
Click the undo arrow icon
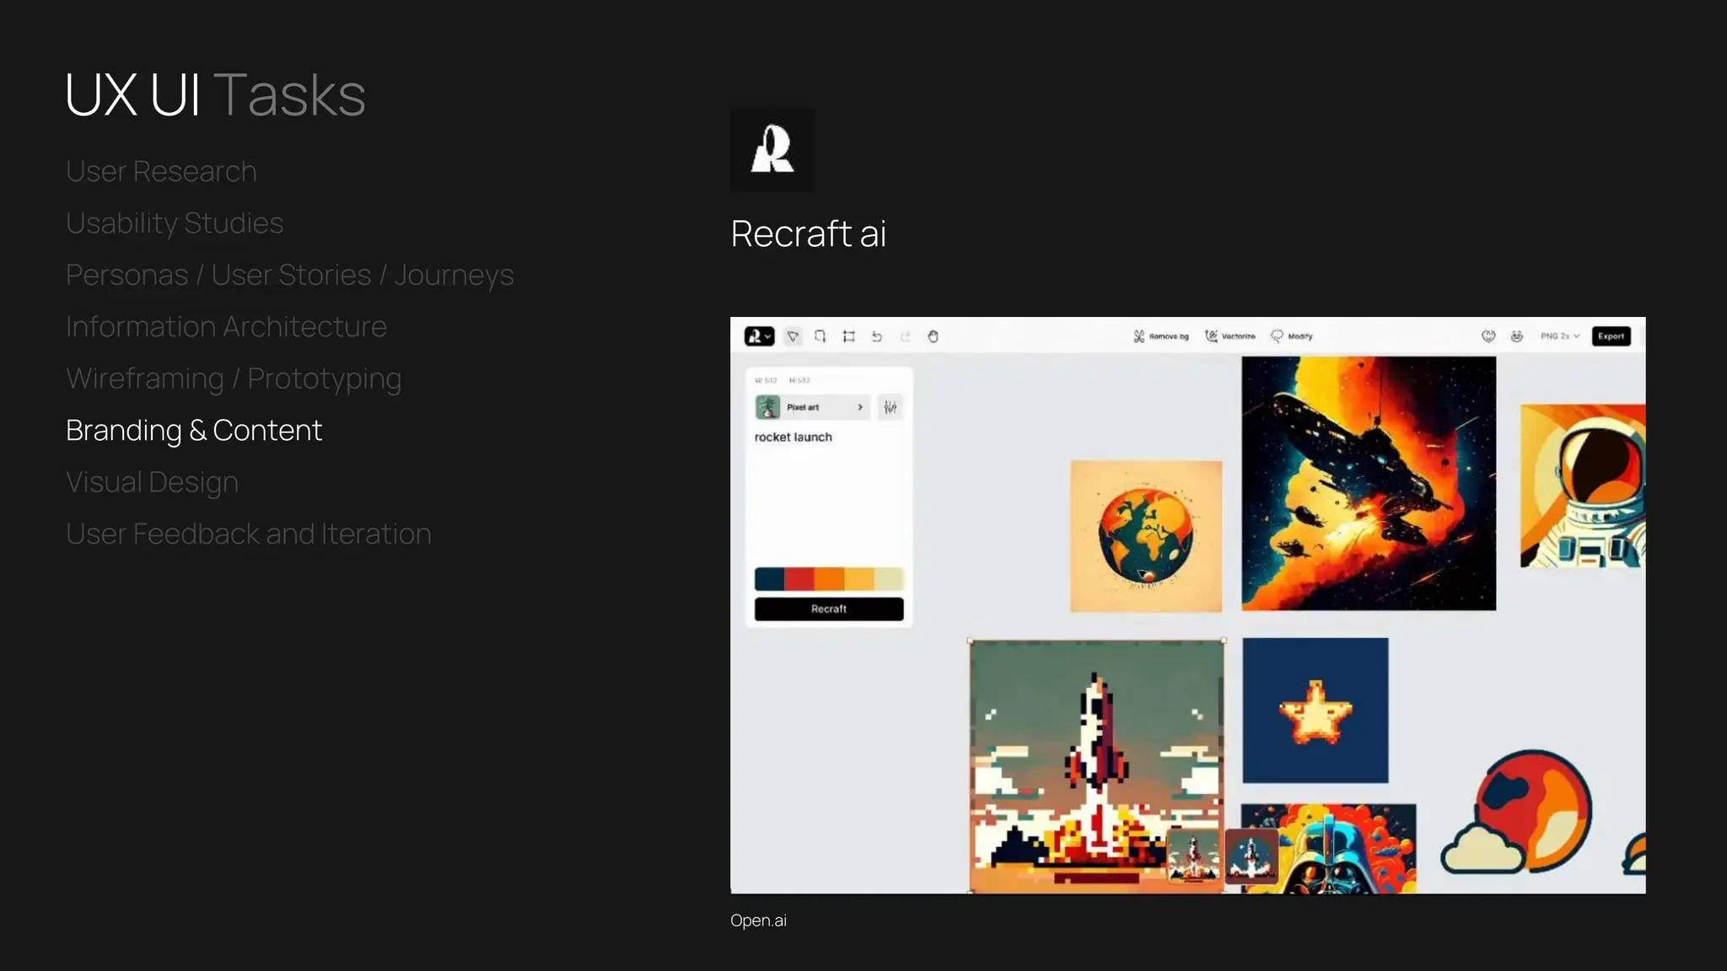(x=877, y=336)
